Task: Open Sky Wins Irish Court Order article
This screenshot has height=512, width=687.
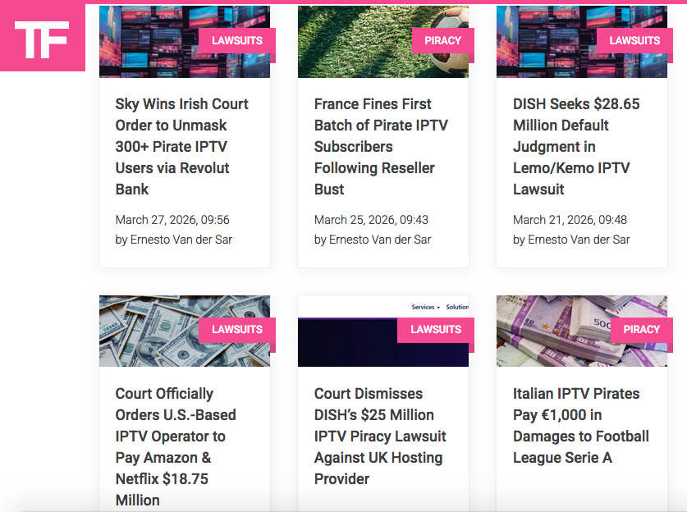Action: tap(181, 147)
